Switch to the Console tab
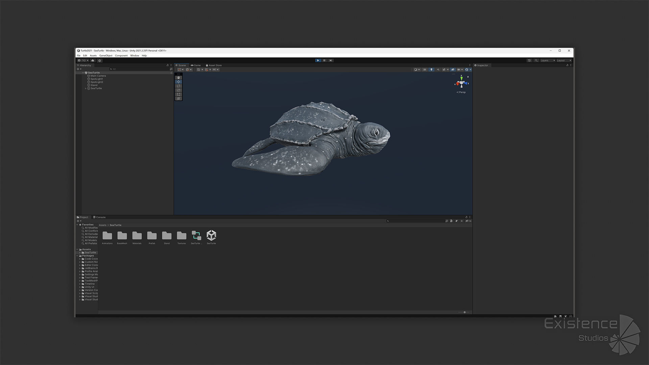This screenshot has width=649, height=365. (99, 217)
